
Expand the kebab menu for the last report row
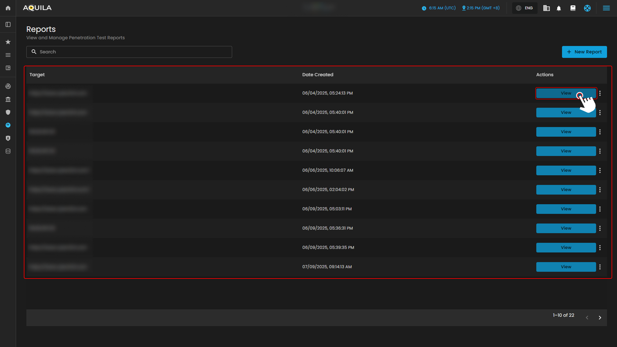tap(600, 267)
